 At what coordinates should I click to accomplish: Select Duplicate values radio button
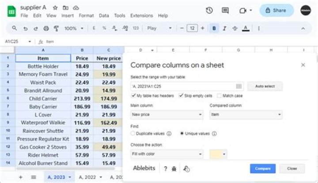[133, 133]
